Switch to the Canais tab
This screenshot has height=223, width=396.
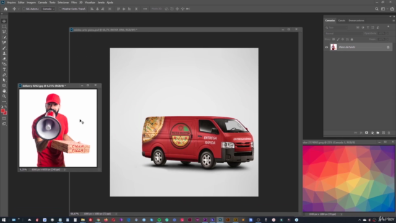pyautogui.click(x=342, y=20)
